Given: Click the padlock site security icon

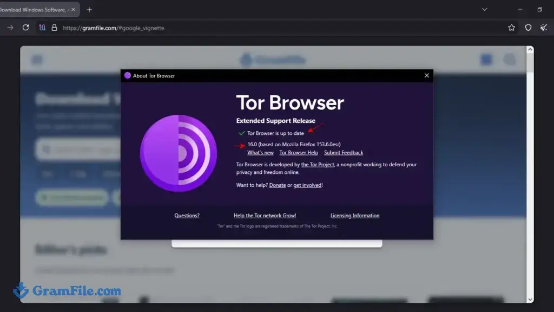Looking at the screenshot, I should [x=54, y=28].
